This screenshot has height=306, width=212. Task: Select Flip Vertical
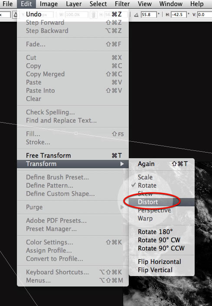tap(155, 270)
